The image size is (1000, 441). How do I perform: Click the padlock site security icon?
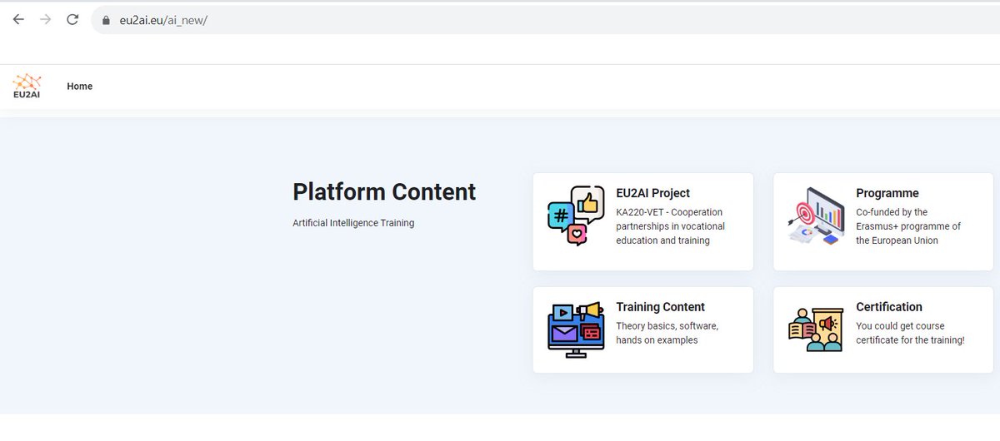pyautogui.click(x=106, y=20)
